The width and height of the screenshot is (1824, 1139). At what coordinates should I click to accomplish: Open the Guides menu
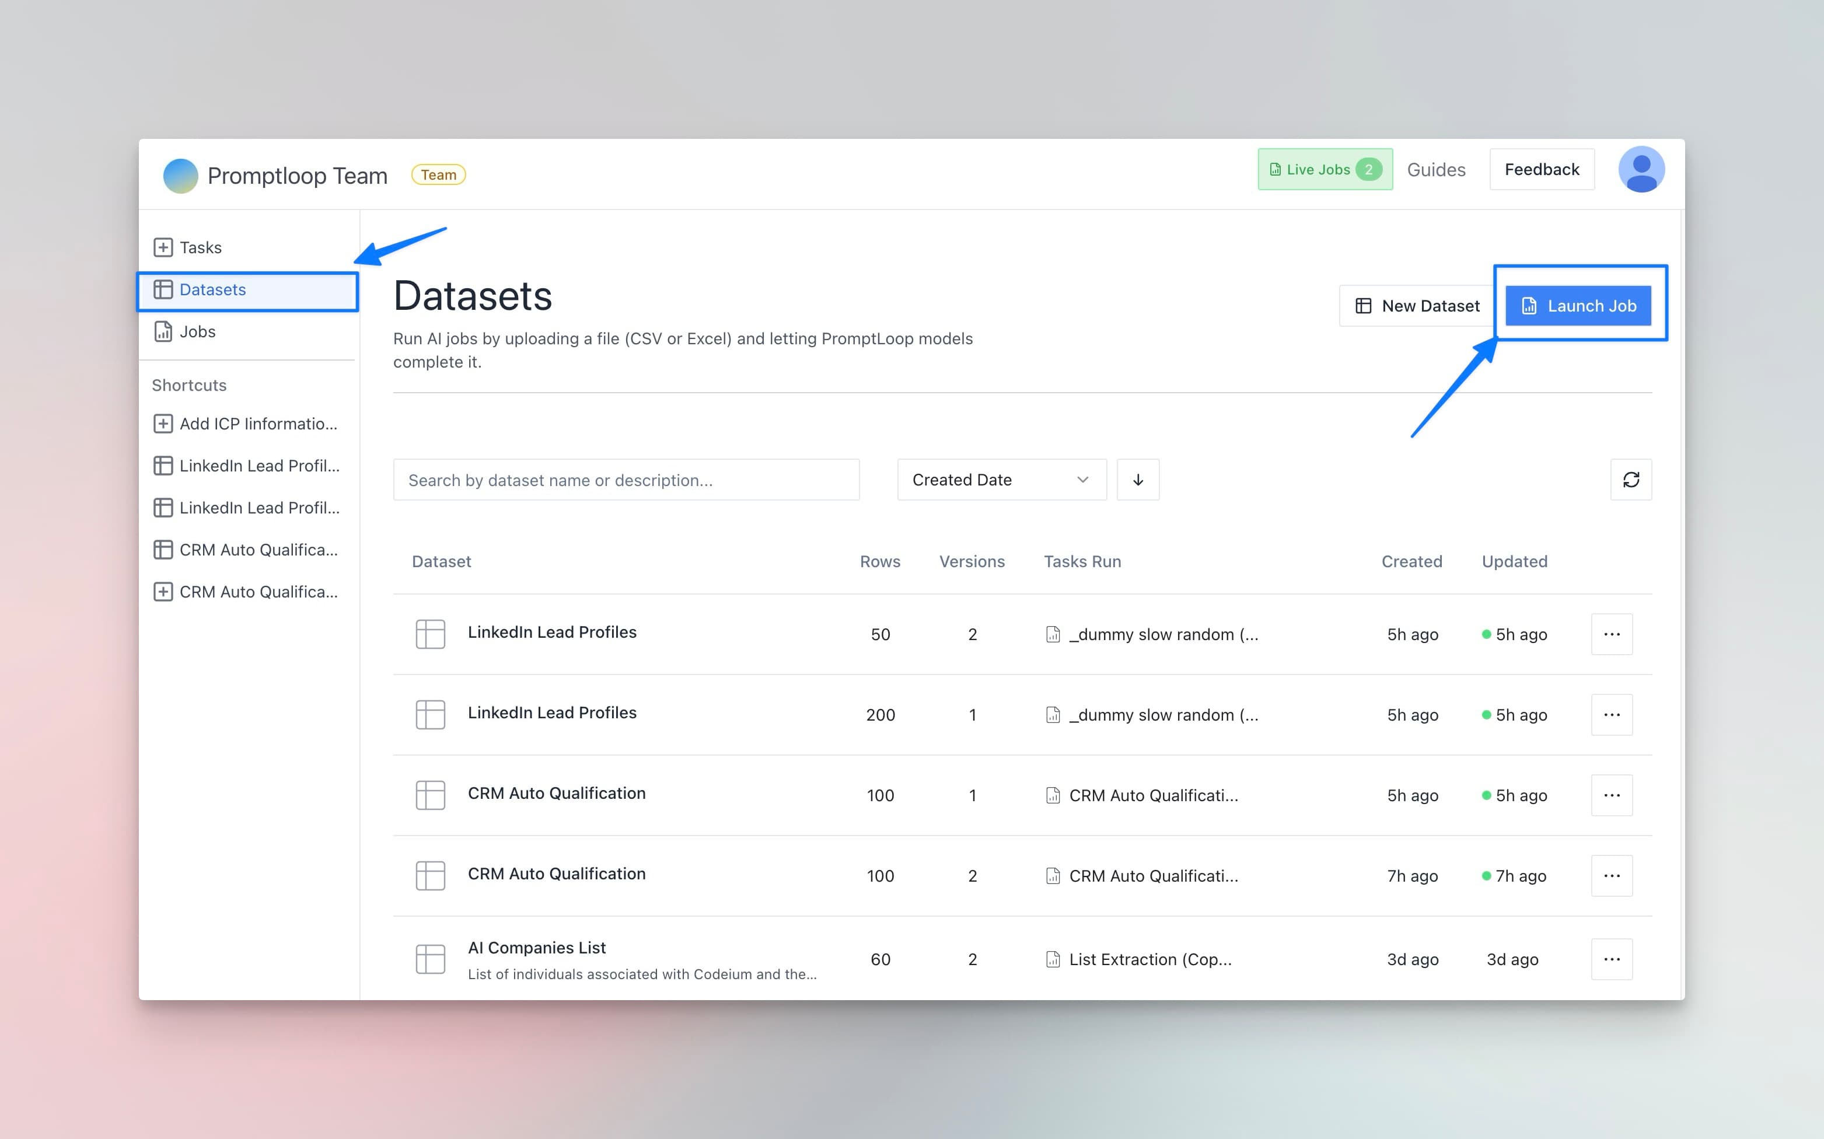click(x=1436, y=169)
